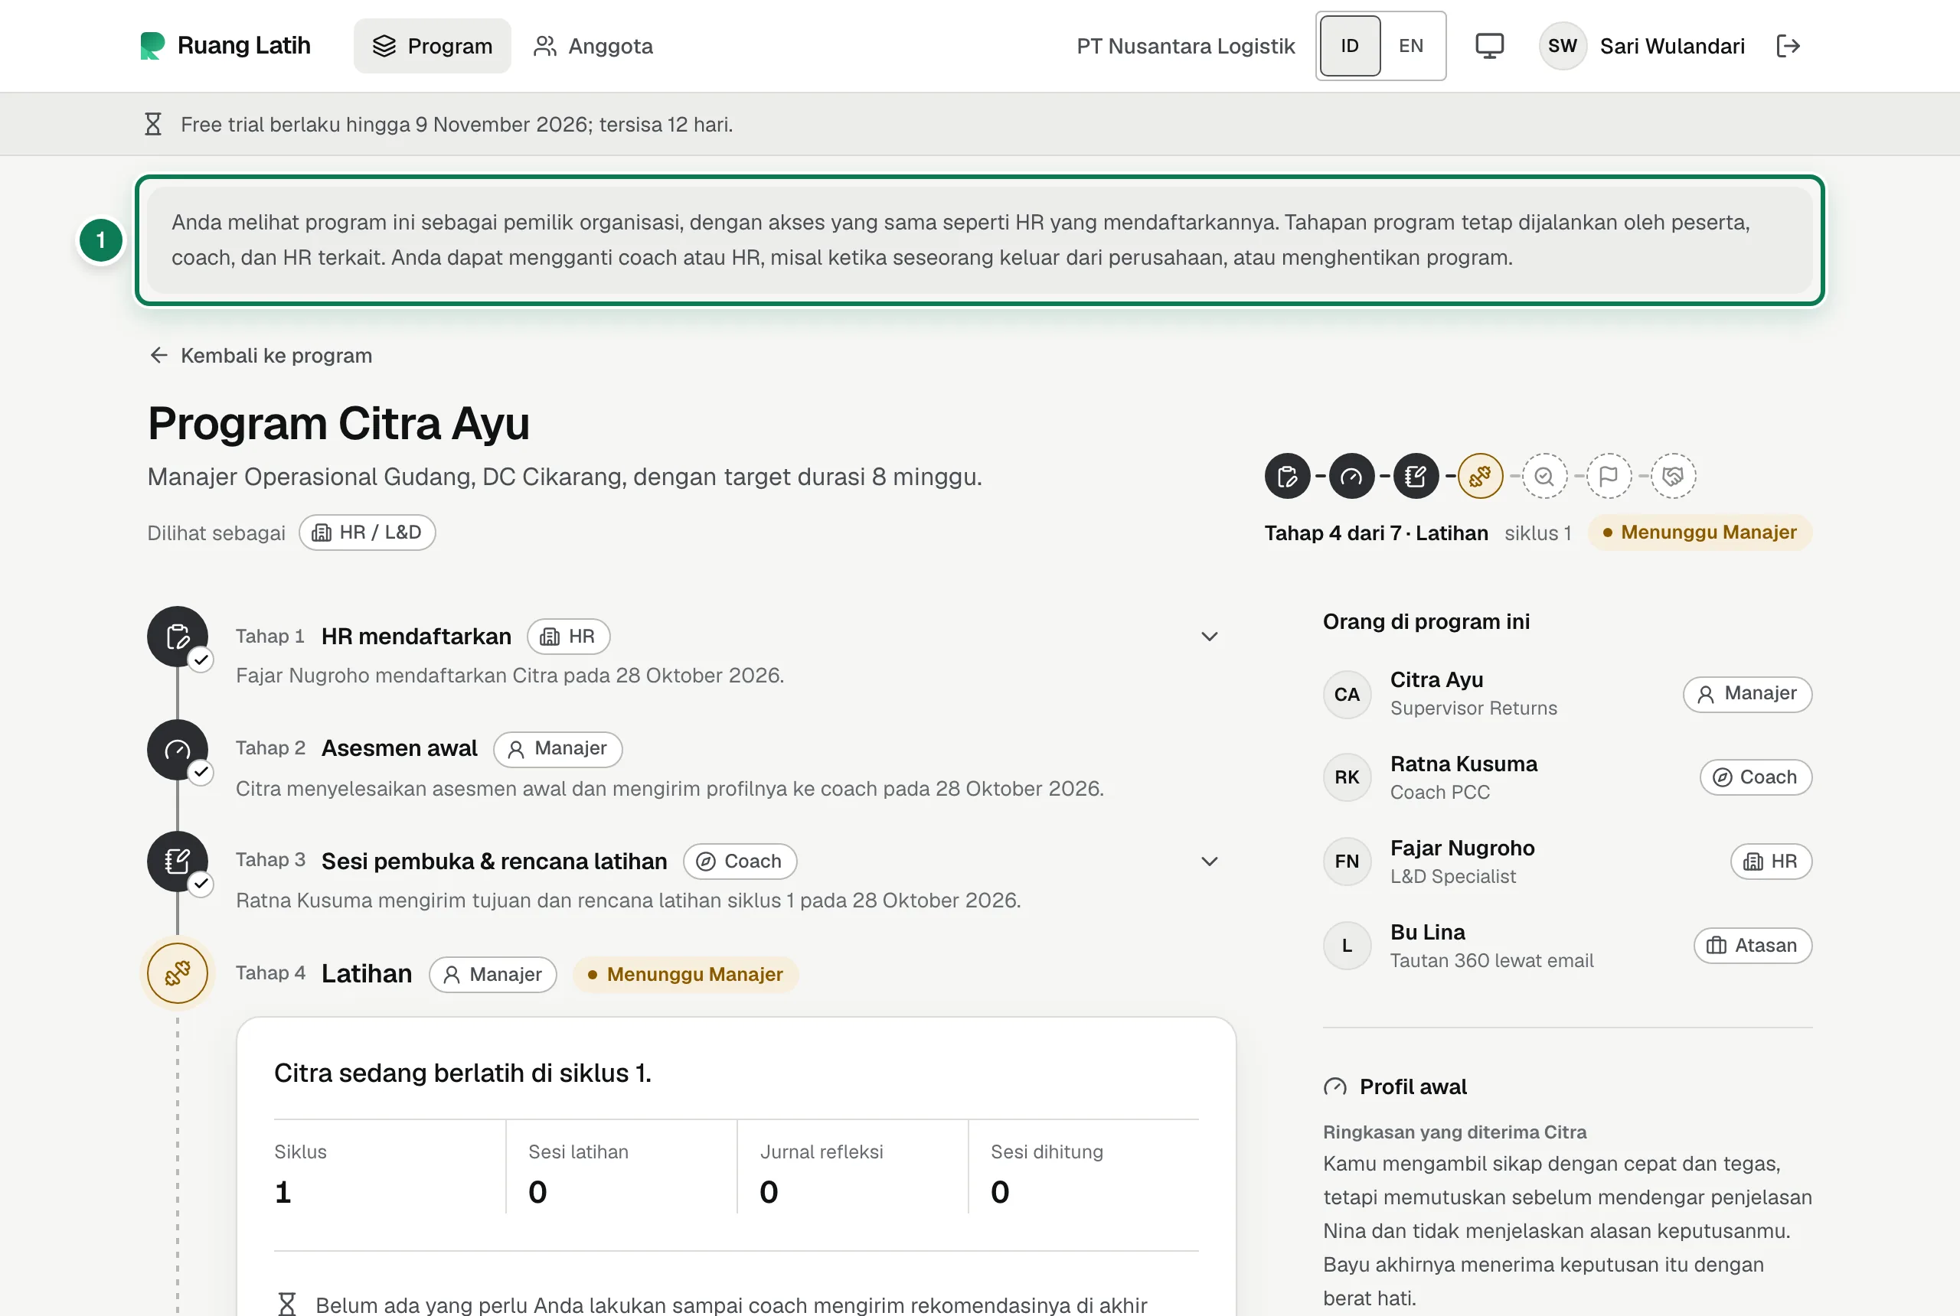Click CA avatar for Citra Ayu
The width and height of the screenshot is (1960, 1316).
click(x=1347, y=694)
